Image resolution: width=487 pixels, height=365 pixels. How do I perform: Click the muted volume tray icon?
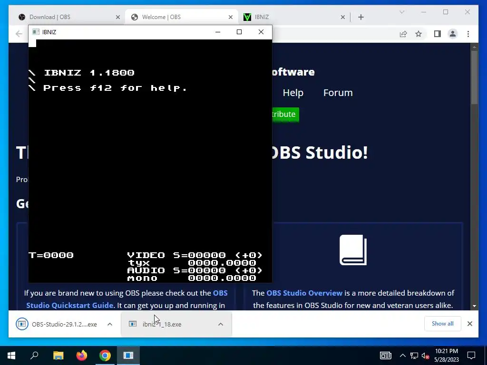pyautogui.click(x=425, y=355)
